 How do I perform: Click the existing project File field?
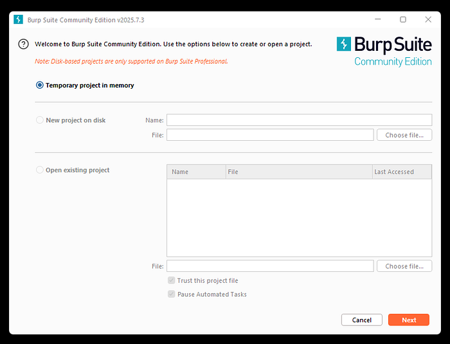270,266
